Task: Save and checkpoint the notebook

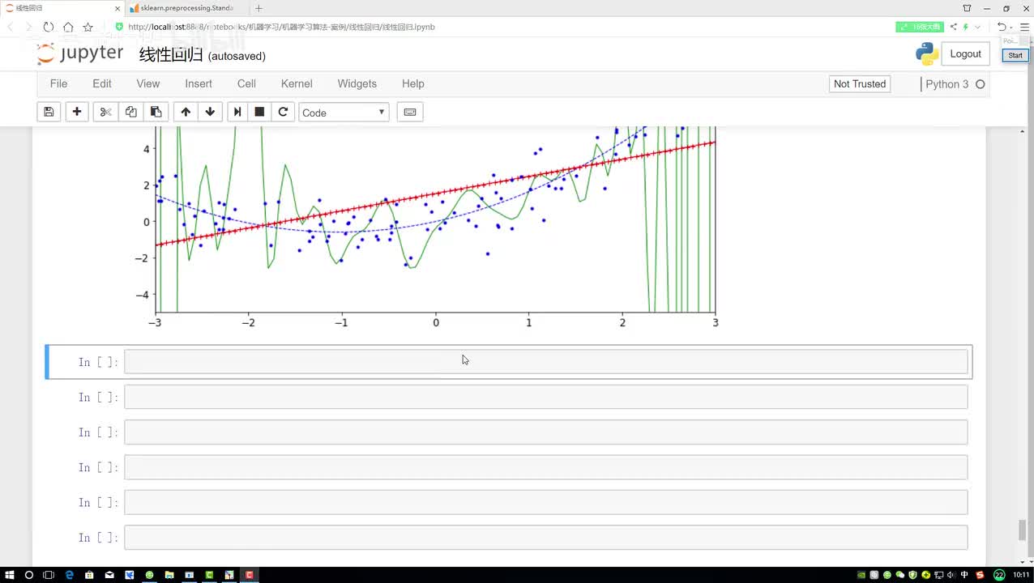Action: pyautogui.click(x=49, y=112)
